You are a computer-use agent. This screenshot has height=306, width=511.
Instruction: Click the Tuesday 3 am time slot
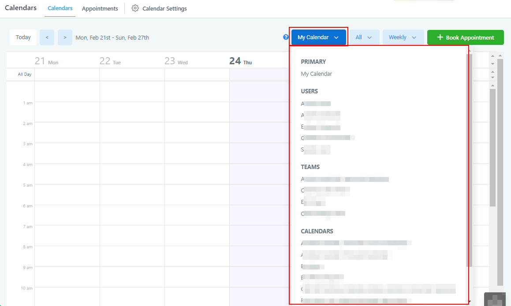pyautogui.click(x=132, y=153)
